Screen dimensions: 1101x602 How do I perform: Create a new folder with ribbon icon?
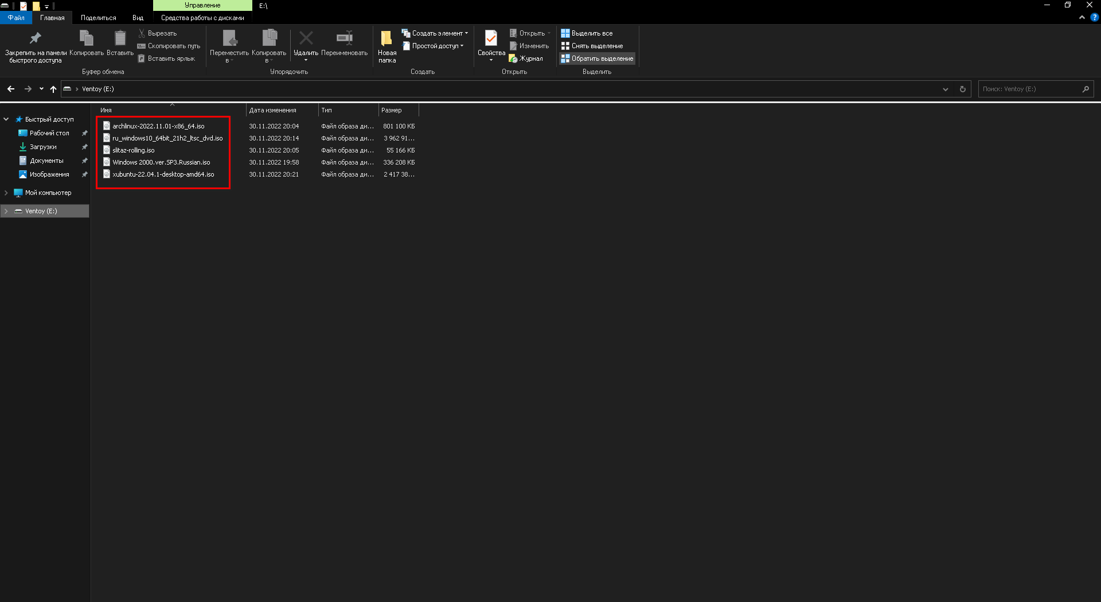(386, 38)
